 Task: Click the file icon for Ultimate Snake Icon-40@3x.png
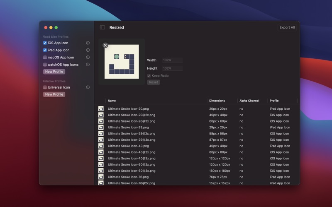click(x=101, y=158)
